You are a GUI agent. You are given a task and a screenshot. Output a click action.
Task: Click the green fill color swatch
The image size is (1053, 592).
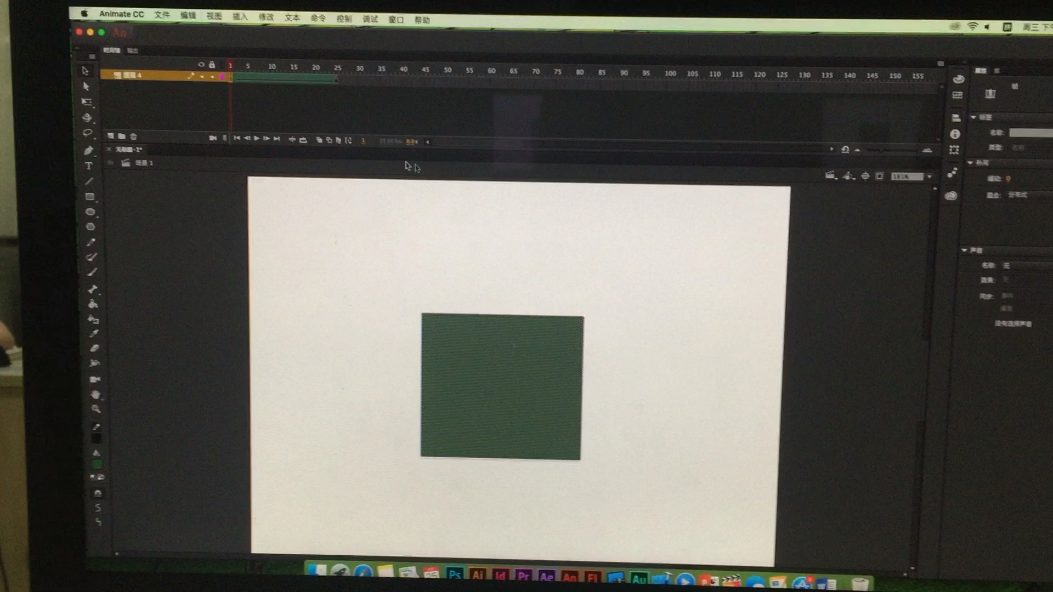tap(97, 464)
